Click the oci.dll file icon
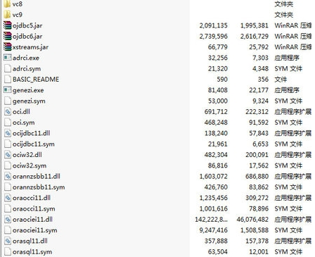 coord(8,112)
